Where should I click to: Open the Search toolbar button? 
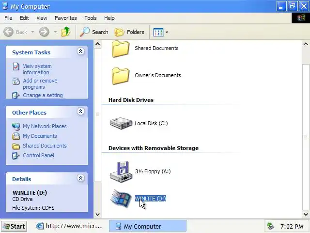tap(94, 32)
